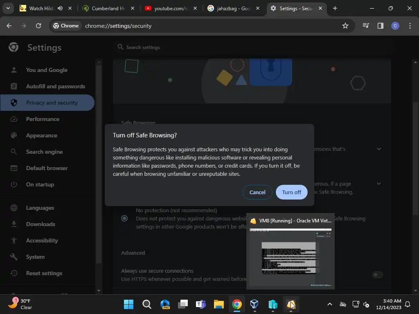Image resolution: width=419 pixels, height=314 pixels.
Task: Open the Windows Start menu
Action: point(128,304)
